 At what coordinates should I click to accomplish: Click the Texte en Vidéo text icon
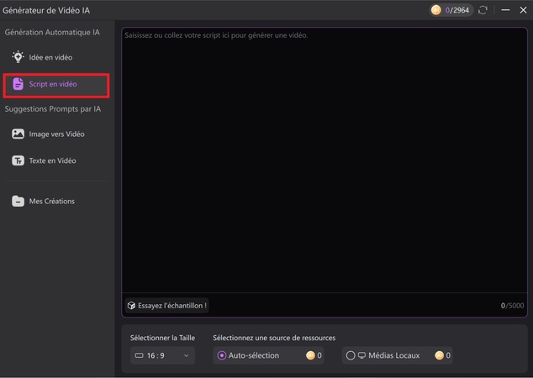pyautogui.click(x=18, y=160)
